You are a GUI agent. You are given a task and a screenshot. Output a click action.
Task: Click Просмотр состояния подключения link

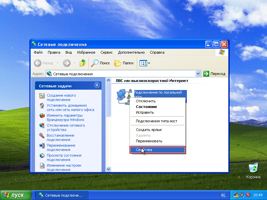[x=64, y=158]
